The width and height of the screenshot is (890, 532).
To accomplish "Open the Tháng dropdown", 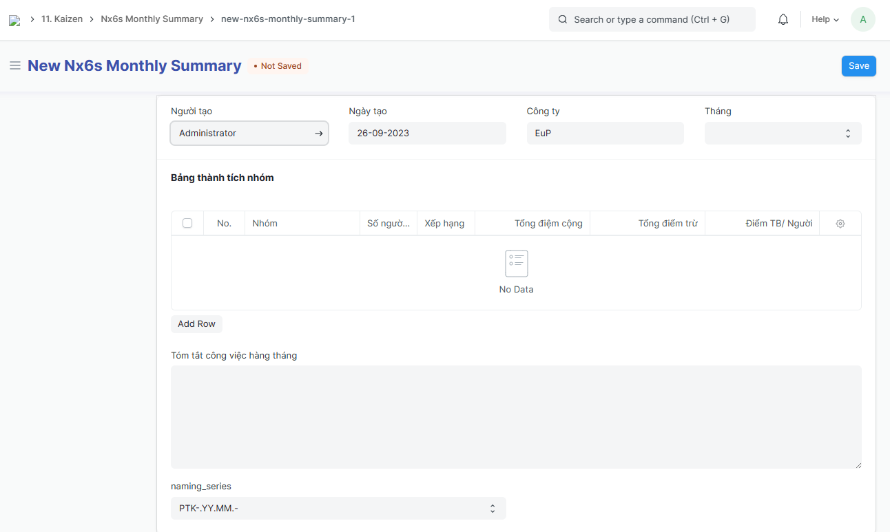I will [x=783, y=134].
